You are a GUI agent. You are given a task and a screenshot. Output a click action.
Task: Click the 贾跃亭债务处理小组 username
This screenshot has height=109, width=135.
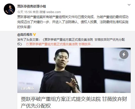point(31,7)
